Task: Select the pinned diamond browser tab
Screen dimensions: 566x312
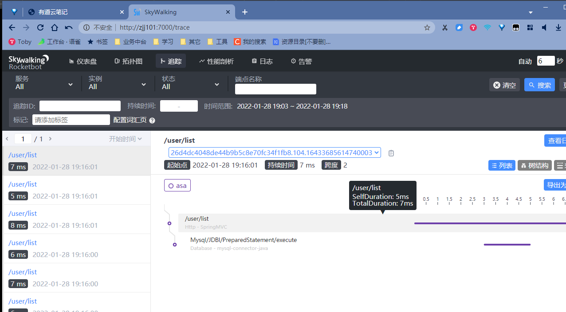Action: [x=14, y=12]
